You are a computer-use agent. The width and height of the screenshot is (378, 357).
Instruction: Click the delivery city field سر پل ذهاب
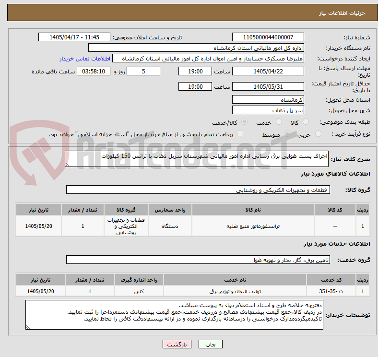[x=268, y=110]
